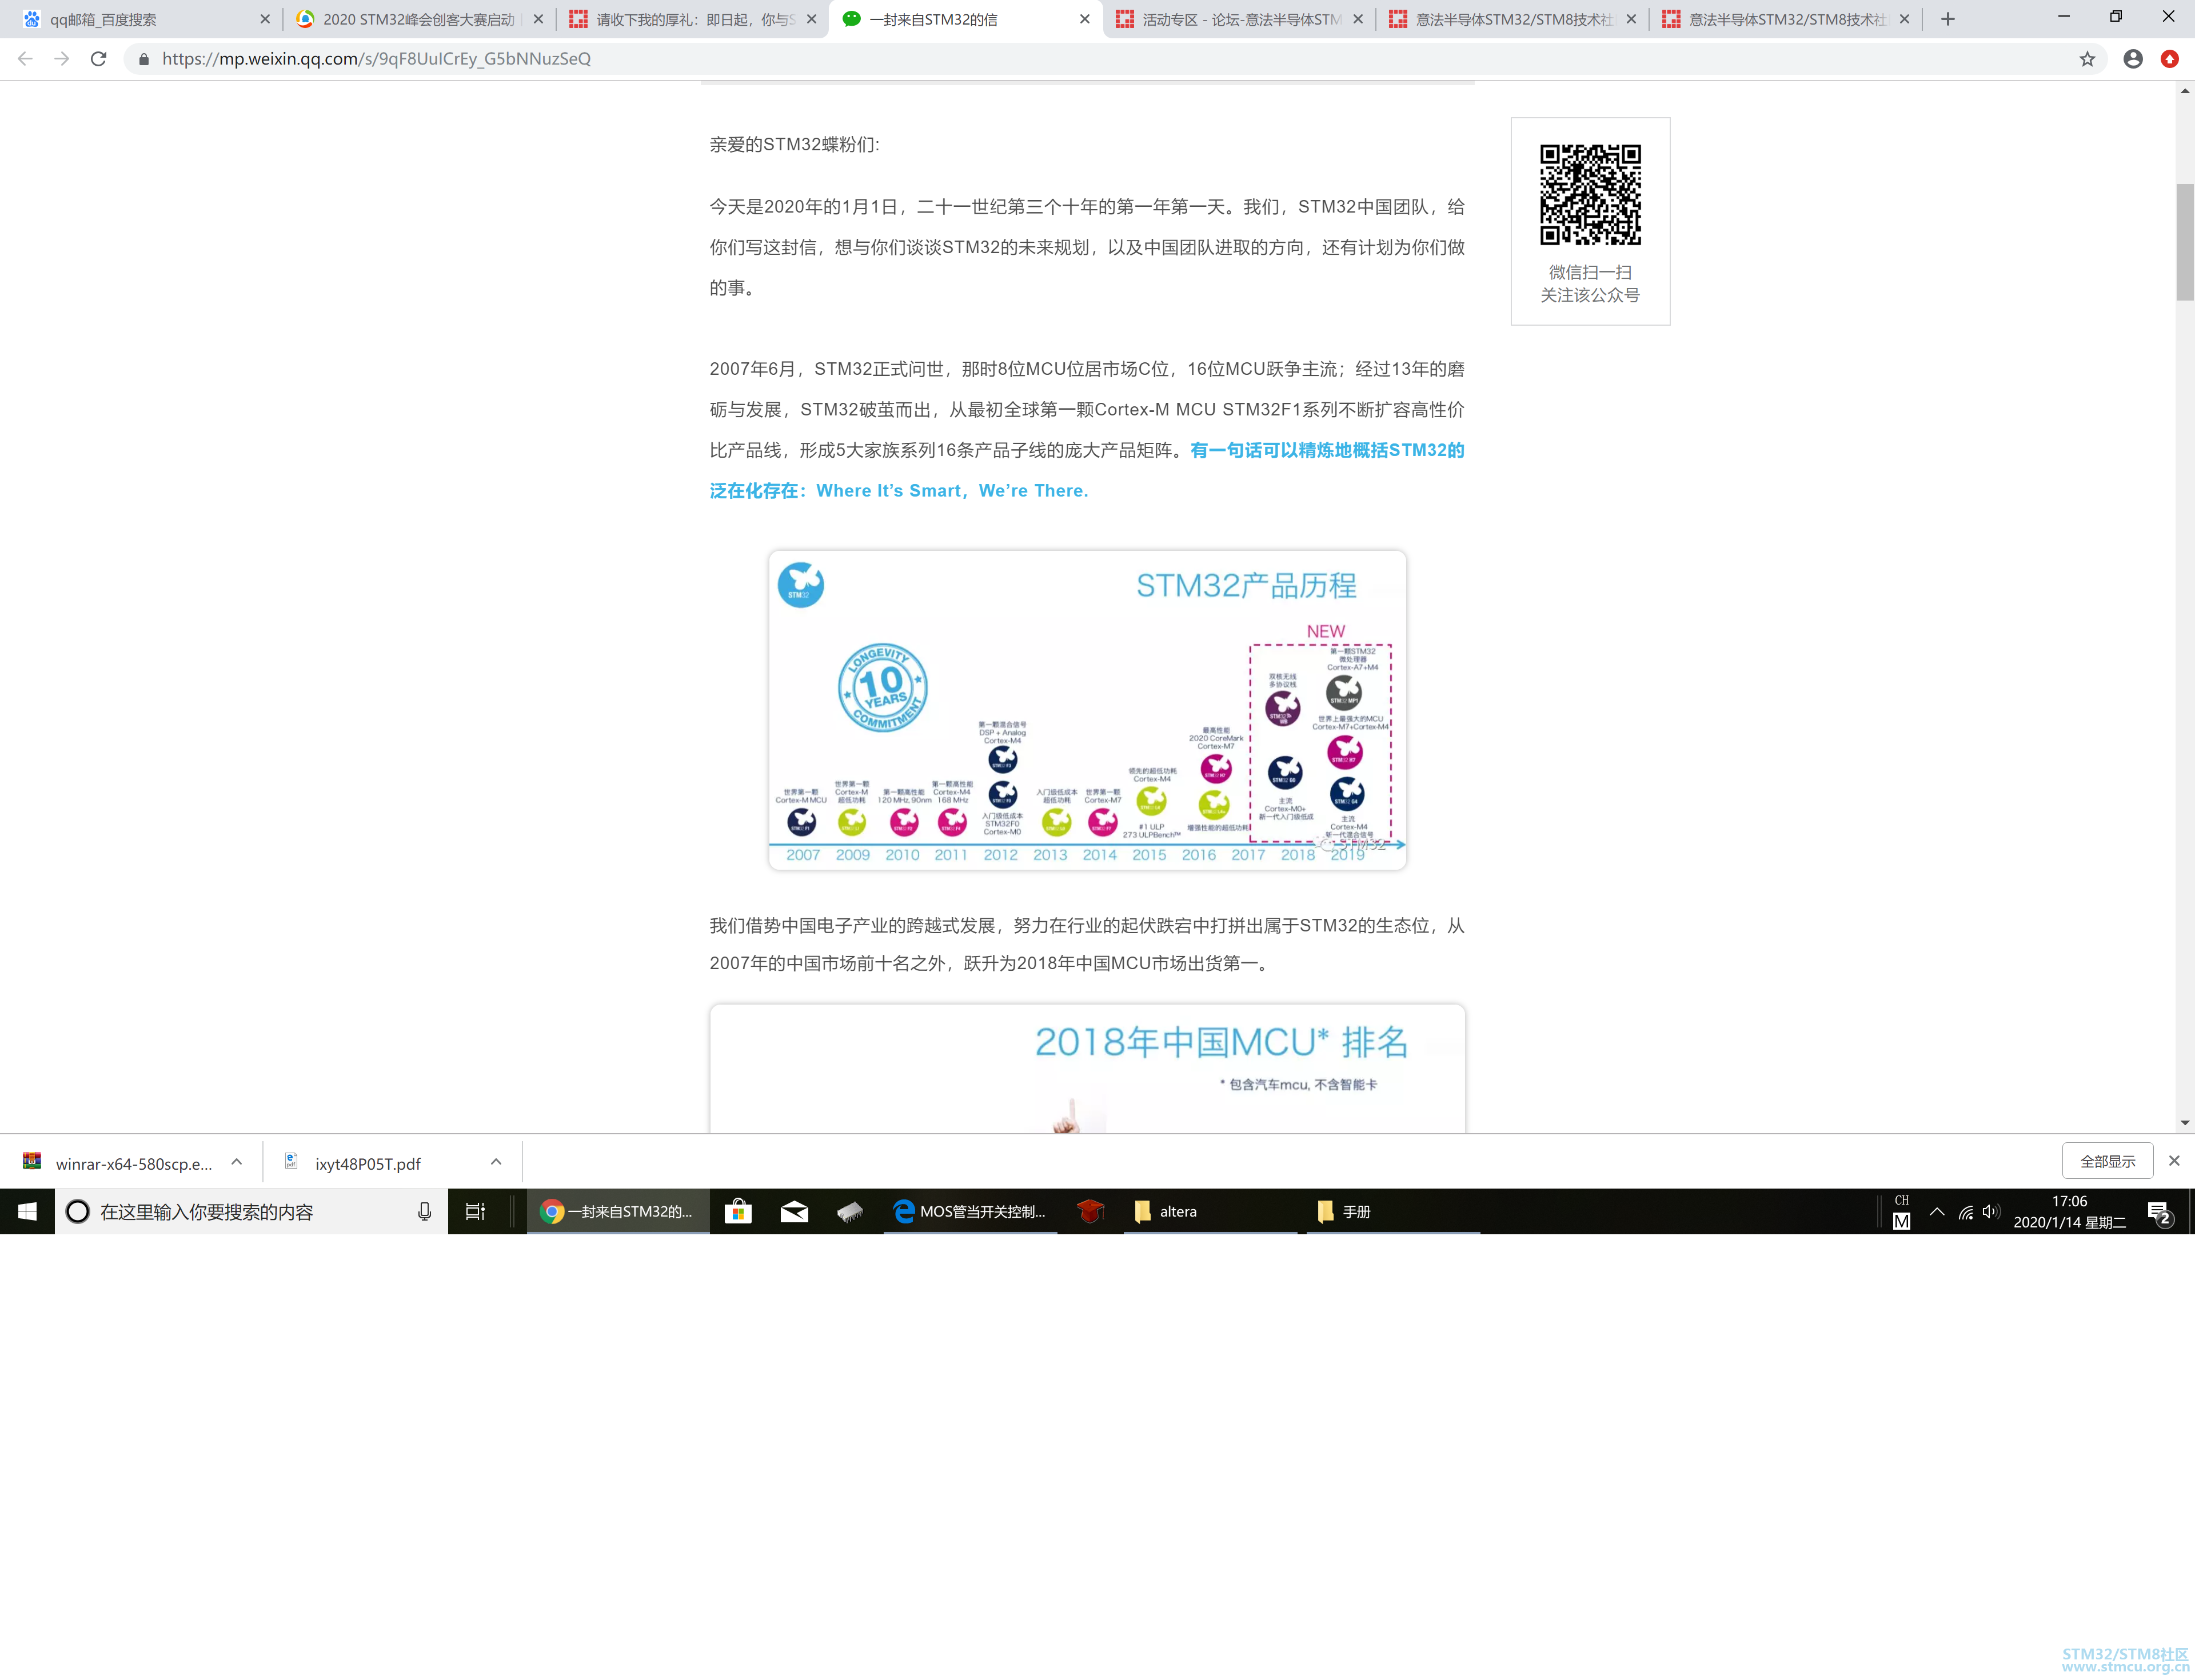The width and height of the screenshot is (2195, 1680).
Task: Click 全部显示 to show all downloads
Action: 2107,1161
